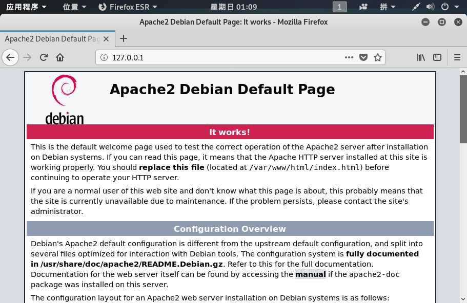Follow the manual link
The width and height of the screenshot is (467, 303).
pyautogui.click(x=310, y=274)
